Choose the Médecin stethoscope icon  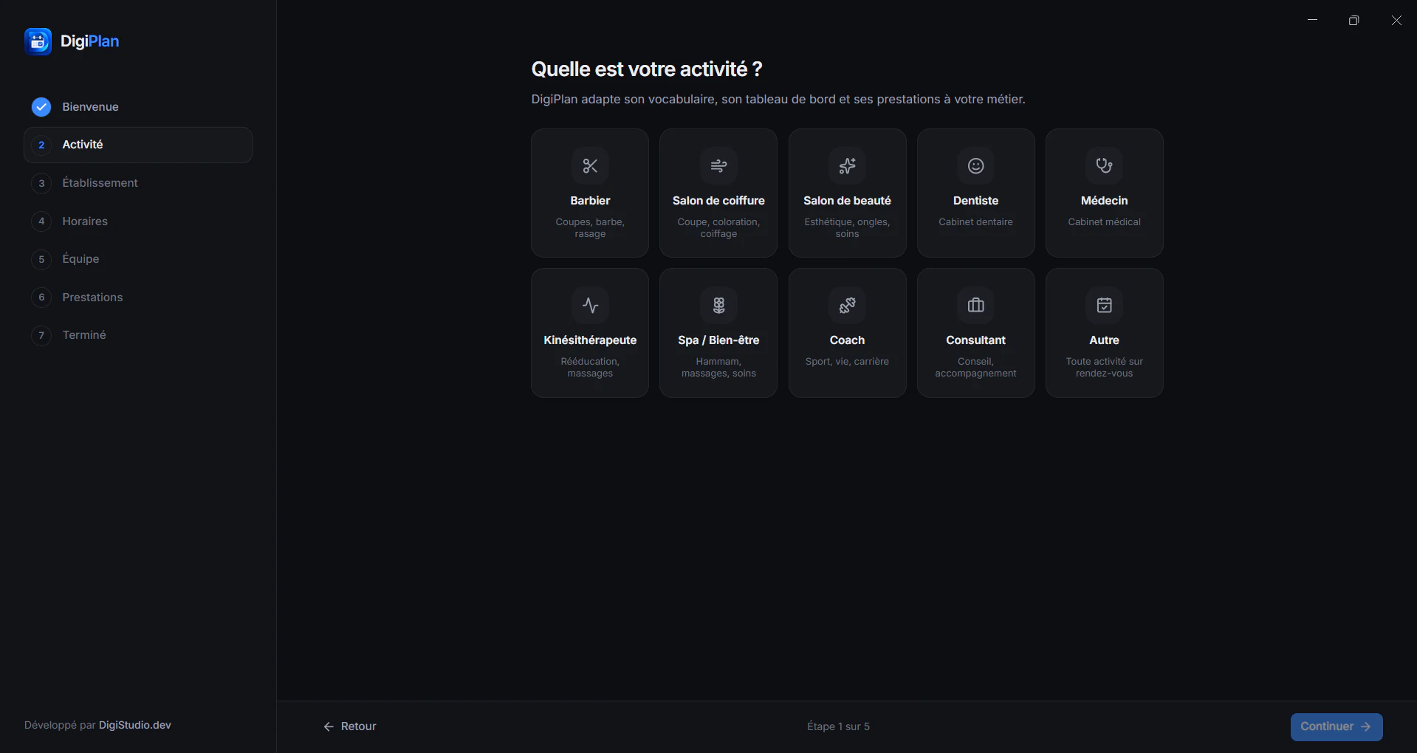click(1104, 166)
